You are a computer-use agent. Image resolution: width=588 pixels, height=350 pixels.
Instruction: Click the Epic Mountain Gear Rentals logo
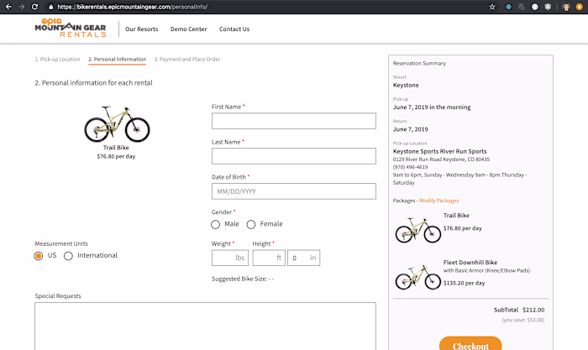point(71,28)
